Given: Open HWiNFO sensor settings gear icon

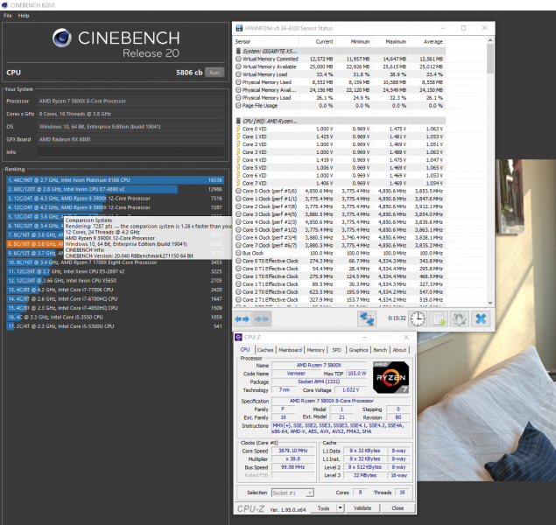Looking at the screenshot, I should pos(459,319).
